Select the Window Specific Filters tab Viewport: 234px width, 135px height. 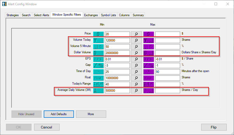tap(67, 15)
